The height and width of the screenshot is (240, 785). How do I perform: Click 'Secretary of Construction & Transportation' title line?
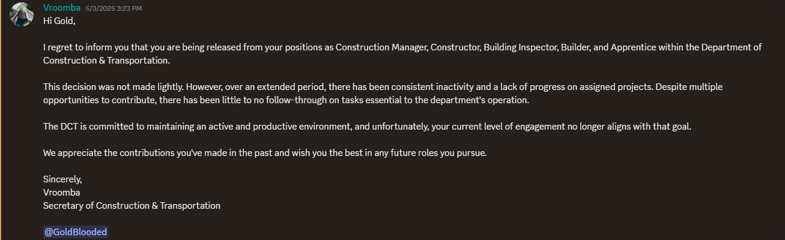(132, 206)
